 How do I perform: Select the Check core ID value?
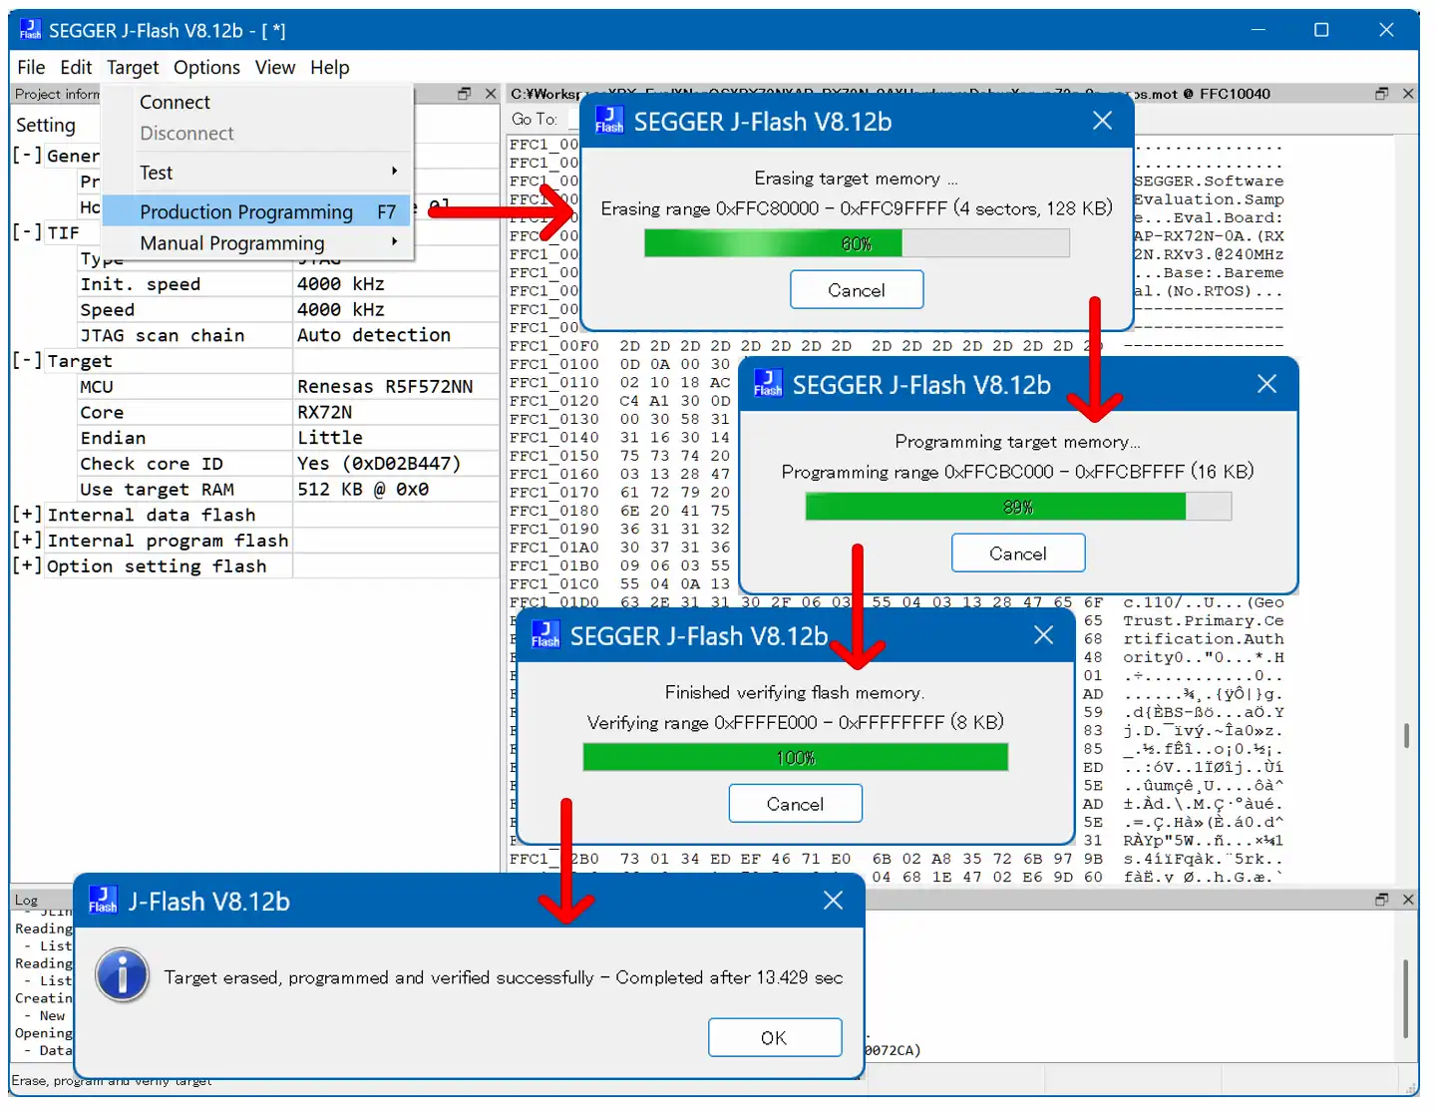point(396,464)
